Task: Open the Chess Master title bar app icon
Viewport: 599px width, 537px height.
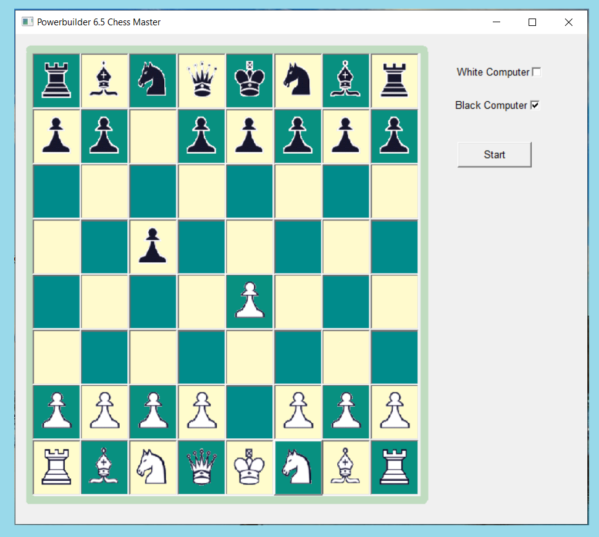Action: pyautogui.click(x=27, y=22)
